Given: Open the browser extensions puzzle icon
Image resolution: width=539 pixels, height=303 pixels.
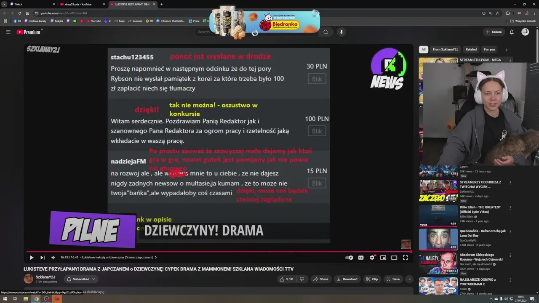Looking at the screenshot, I should coord(508,13).
